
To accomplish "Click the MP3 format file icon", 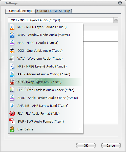I will [12, 27].
